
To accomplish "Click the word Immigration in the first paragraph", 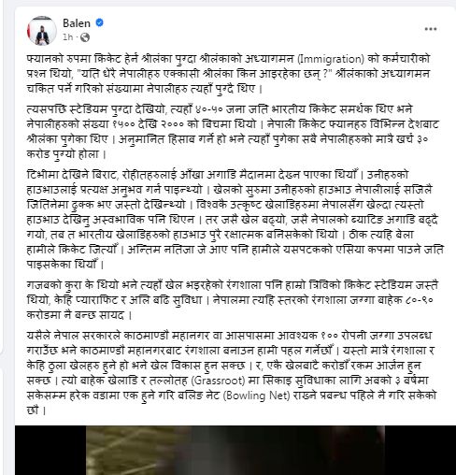I will (331, 59).
